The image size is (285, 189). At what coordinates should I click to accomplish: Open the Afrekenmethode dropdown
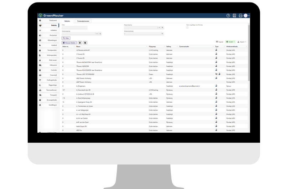point(144,34)
